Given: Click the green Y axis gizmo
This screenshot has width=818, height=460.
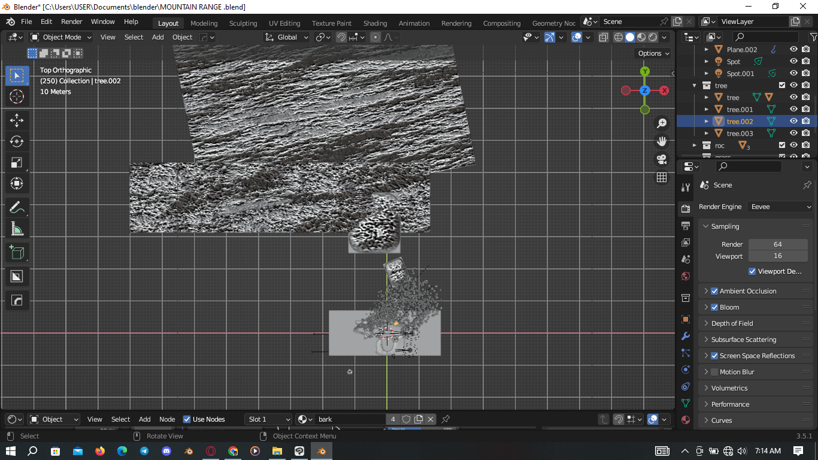Looking at the screenshot, I should pos(645,71).
